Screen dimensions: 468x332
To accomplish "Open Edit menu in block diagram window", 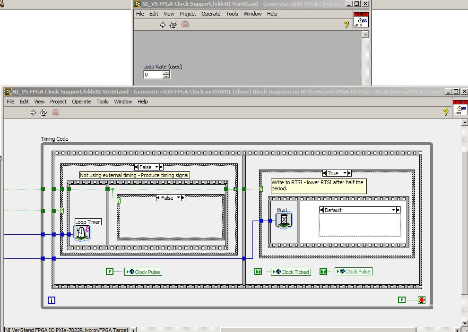I will click(24, 102).
